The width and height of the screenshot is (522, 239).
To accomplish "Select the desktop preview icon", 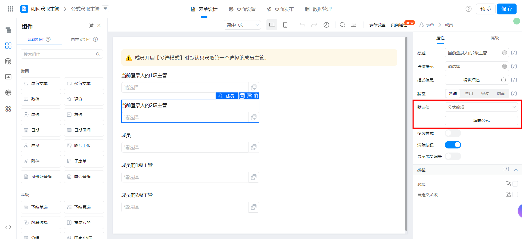I will [272, 25].
